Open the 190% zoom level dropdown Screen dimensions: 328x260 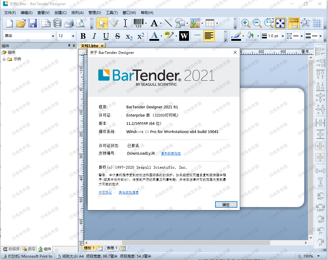point(319,256)
